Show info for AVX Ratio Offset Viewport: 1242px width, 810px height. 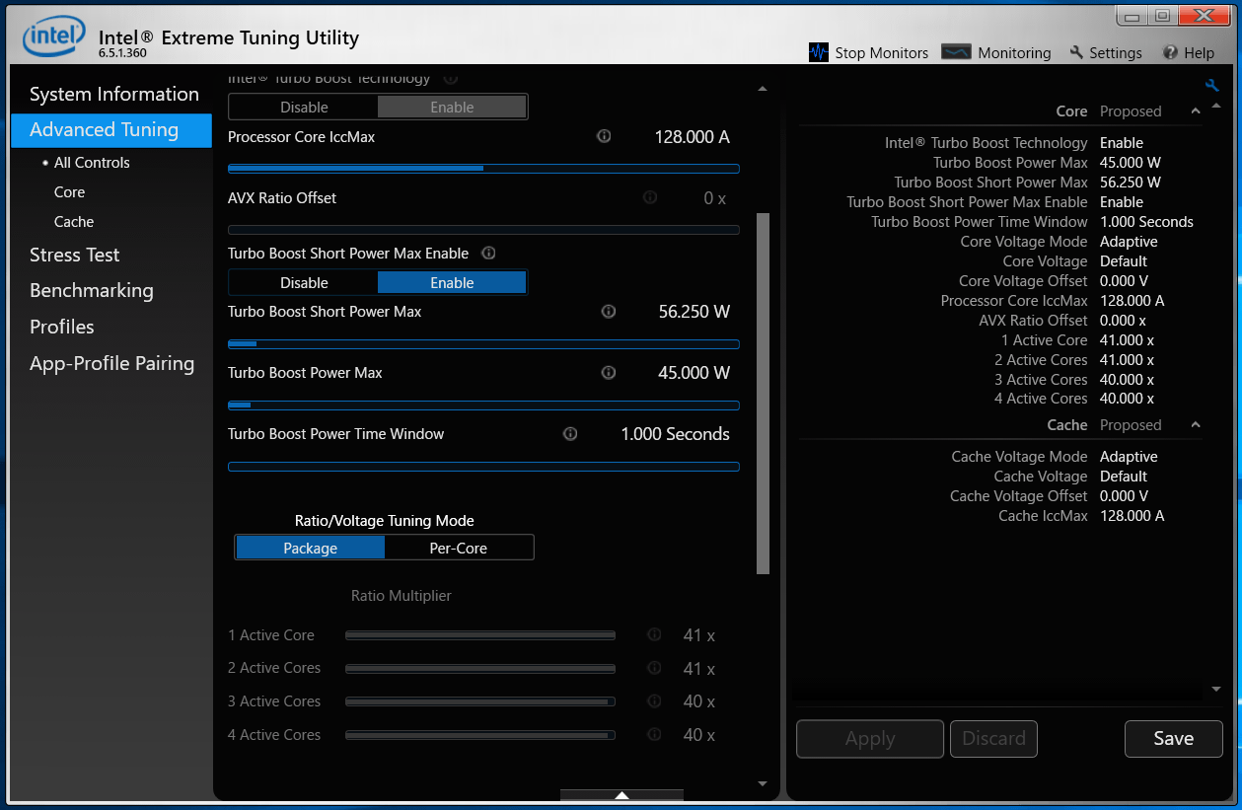click(649, 197)
